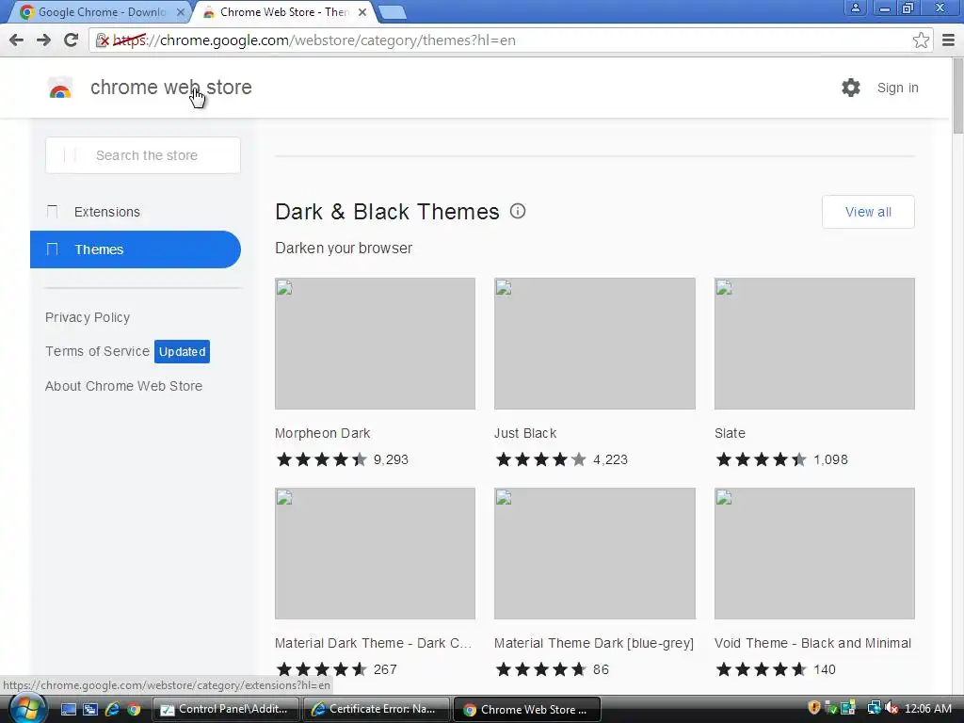Screen dimensions: 964x723
Task: Click the View all button
Action: [x=867, y=212]
